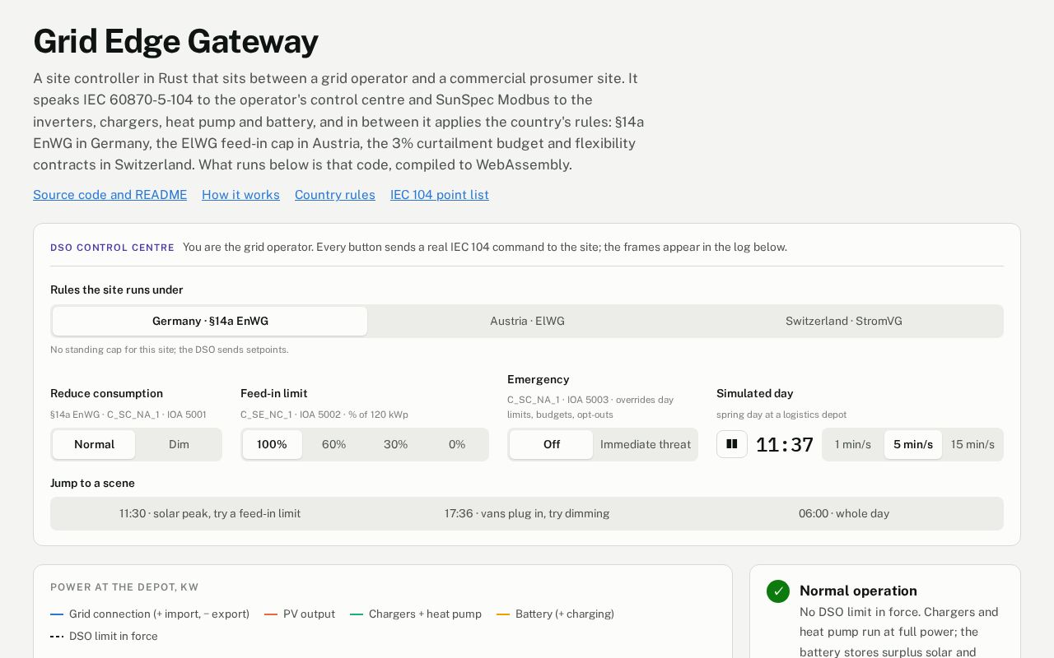
Task: Jump to 17:36 vans plug in scene
Action: 527,513
